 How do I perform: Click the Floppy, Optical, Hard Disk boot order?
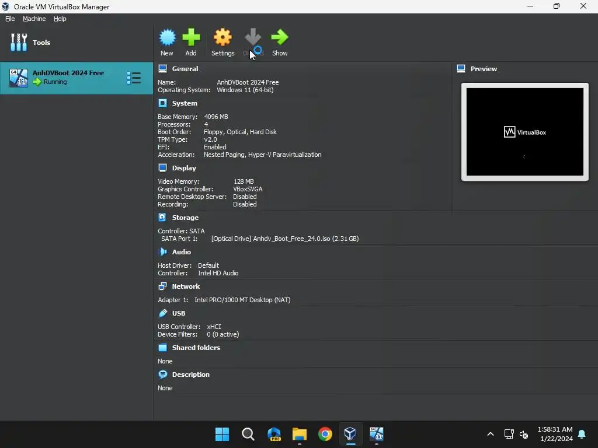point(240,132)
